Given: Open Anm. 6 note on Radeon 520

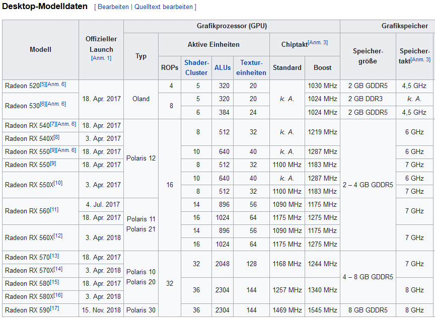Looking at the screenshot, I should click(x=56, y=84).
